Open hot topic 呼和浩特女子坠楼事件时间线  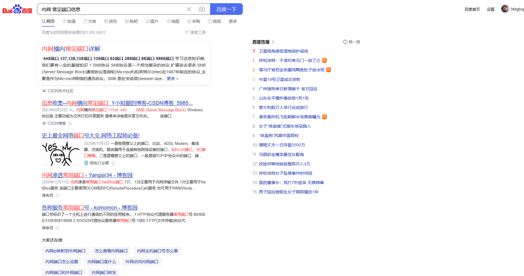click(286, 173)
